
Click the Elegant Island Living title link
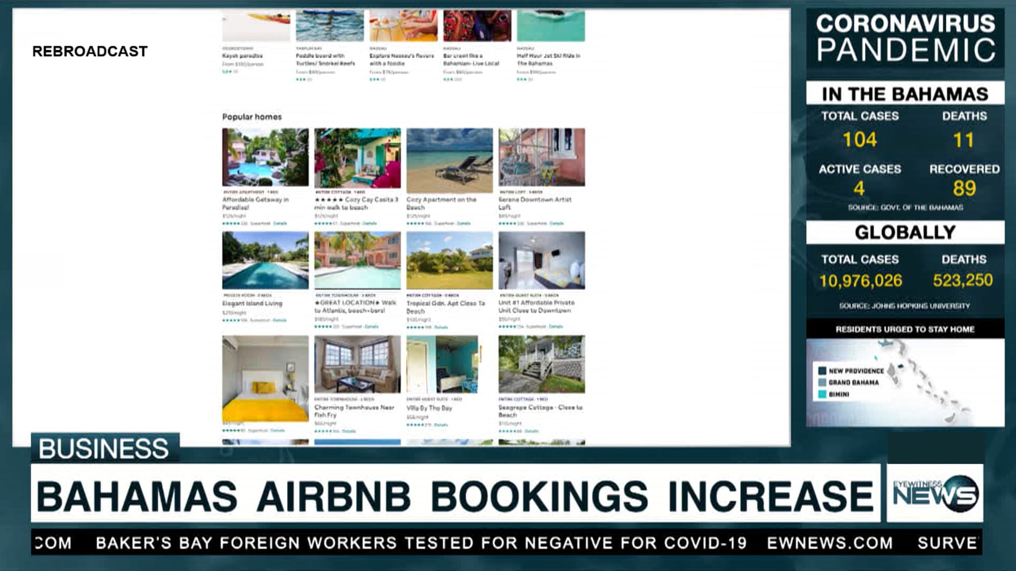pyautogui.click(x=252, y=303)
